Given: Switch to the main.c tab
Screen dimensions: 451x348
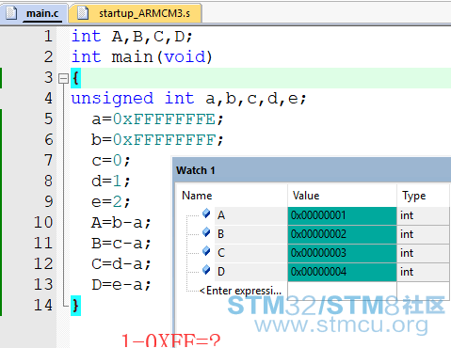Looking at the screenshot, I should tap(34, 13).
